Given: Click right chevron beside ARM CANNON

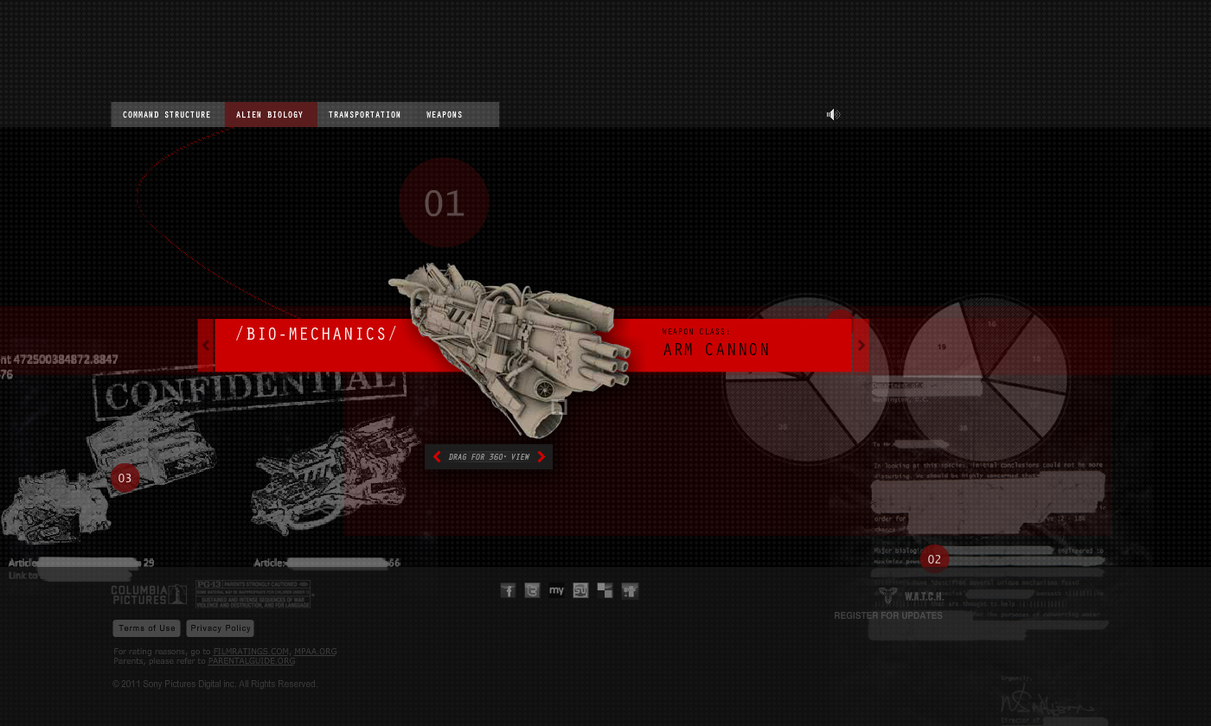Looking at the screenshot, I should pos(861,344).
